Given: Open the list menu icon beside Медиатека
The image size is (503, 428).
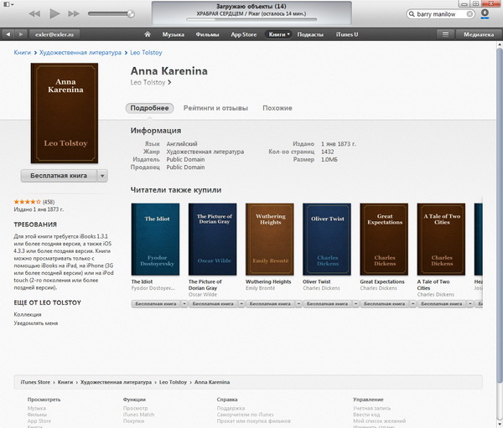Looking at the screenshot, I should tap(444, 34).
